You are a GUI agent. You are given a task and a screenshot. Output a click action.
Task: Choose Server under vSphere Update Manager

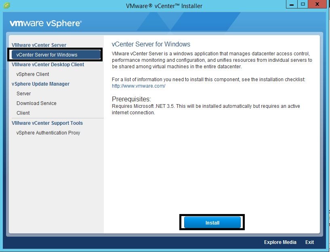pos(23,94)
